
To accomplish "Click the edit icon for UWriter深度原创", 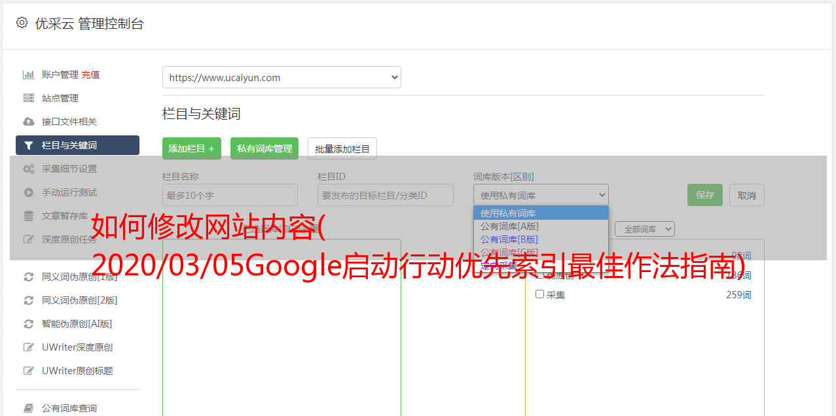I will point(28,347).
